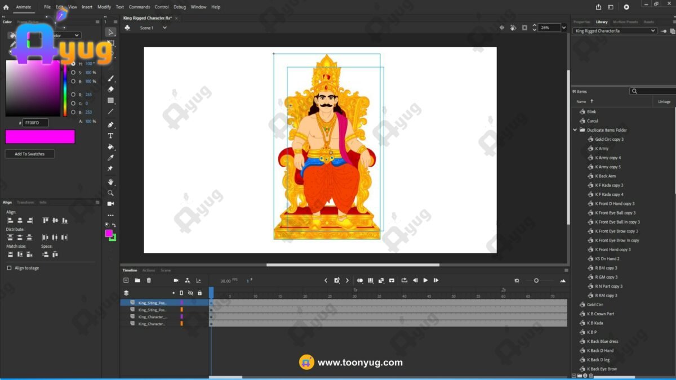Click the Loop playback icon
Viewport: 676px width, 380px height.
click(x=404, y=280)
